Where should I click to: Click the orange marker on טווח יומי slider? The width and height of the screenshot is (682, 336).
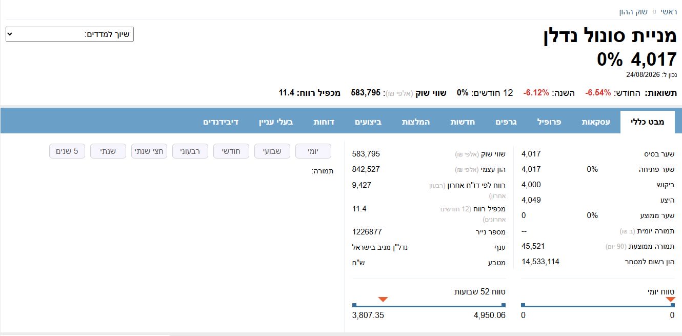(x=670, y=300)
